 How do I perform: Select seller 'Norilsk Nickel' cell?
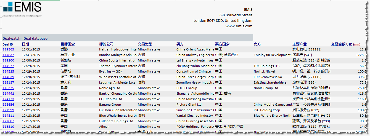[x=264, y=71]
